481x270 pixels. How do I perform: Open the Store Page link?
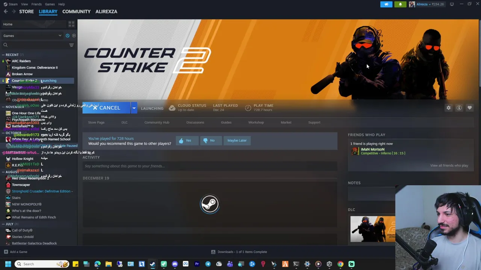pyautogui.click(x=96, y=122)
